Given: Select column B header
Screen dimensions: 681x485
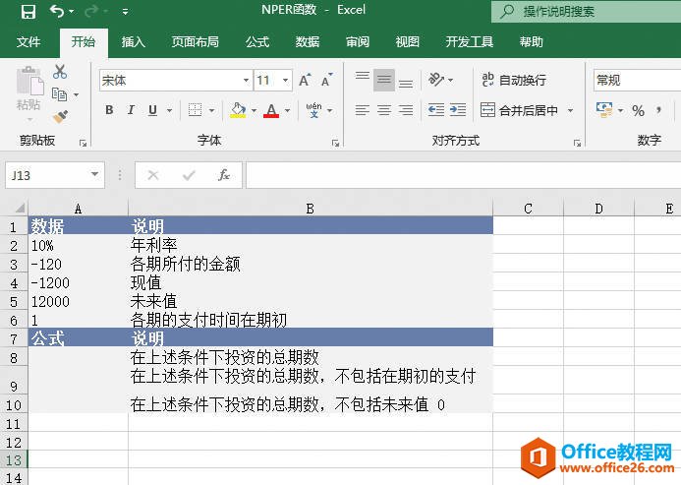Looking at the screenshot, I should (311, 209).
